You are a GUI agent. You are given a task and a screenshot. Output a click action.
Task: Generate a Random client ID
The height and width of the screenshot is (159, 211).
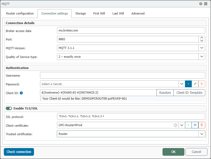pos(165,92)
